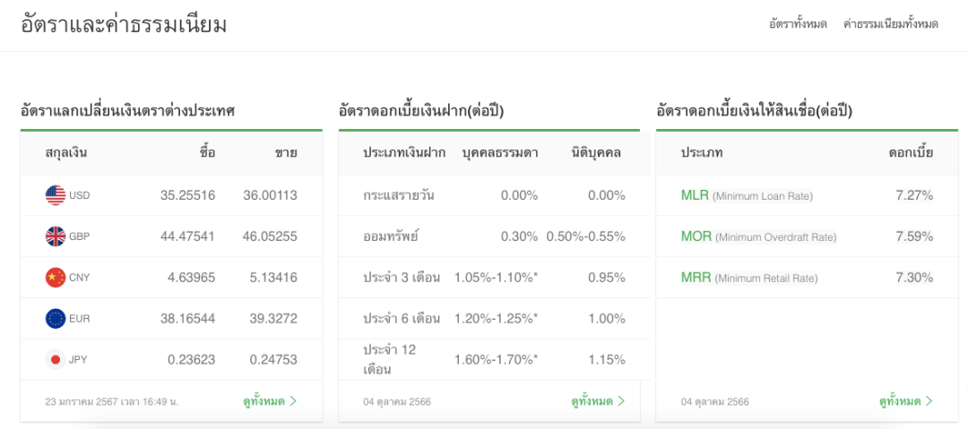Open MLR Minimum Loan Rate link
The height and width of the screenshot is (429, 968).
696,195
